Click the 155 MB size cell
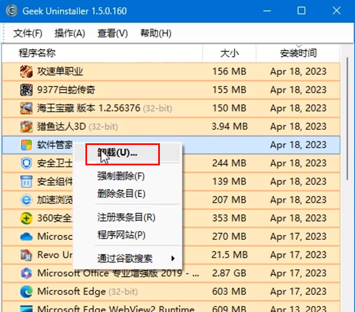The height and width of the screenshot is (312, 355). [x=229, y=90]
